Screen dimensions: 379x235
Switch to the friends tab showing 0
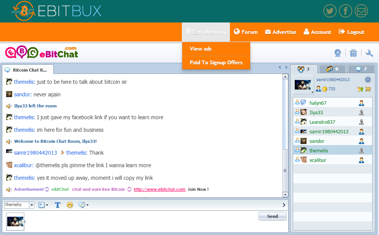coord(332,69)
